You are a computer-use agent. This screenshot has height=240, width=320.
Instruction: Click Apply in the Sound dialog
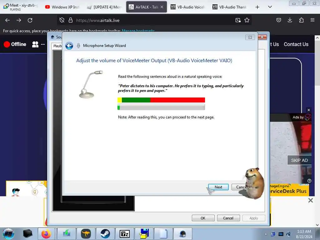point(254,218)
